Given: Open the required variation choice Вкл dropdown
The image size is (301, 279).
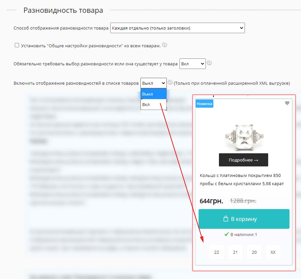Looking at the screenshot, I should [193, 64].
